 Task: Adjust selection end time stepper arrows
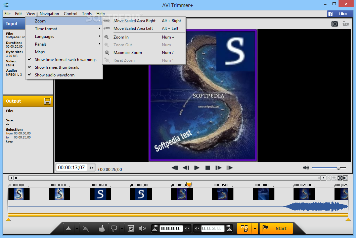point(197,229)
